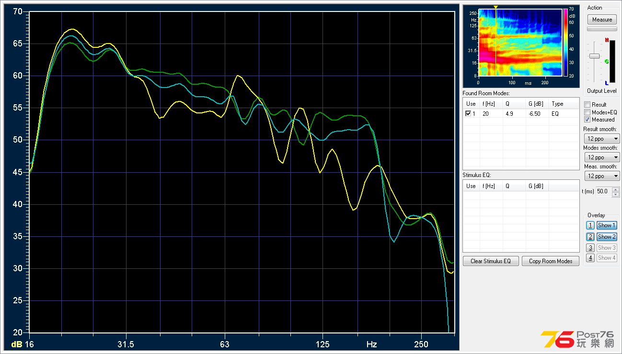622x354 pixels.
Task: Toggle Show 3 overlay
Action: pyautogui.click(x=607, y=248)
